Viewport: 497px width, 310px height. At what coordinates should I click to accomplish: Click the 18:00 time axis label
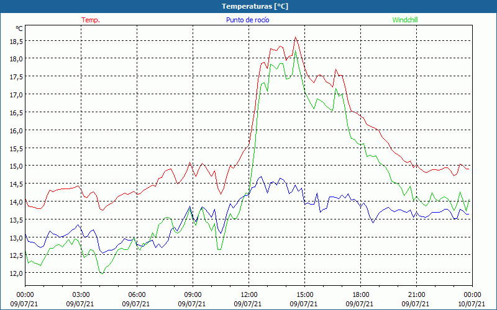[361, 295]
